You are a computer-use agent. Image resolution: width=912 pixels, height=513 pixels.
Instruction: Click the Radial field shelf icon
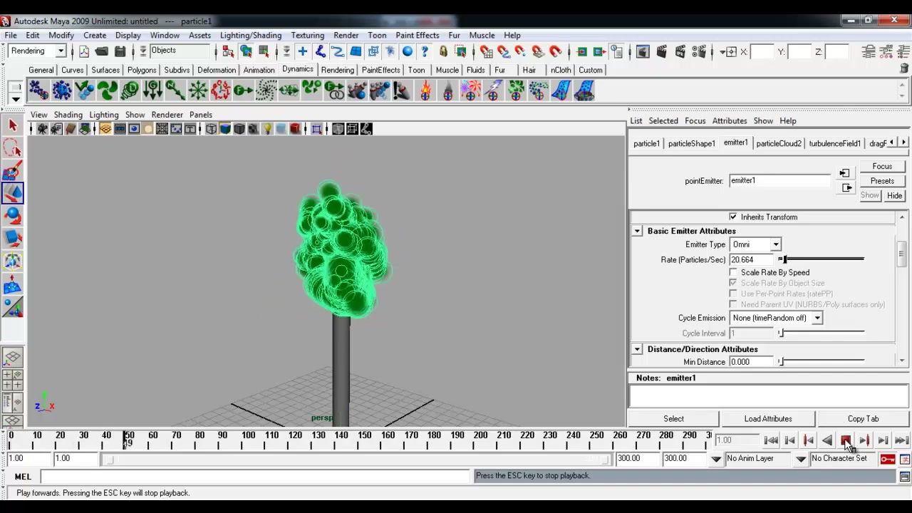198,90
